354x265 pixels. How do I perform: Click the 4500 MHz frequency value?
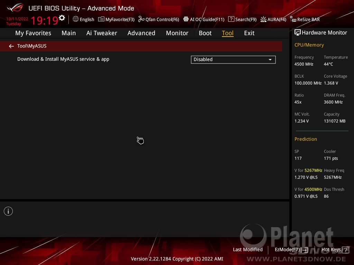304,64
